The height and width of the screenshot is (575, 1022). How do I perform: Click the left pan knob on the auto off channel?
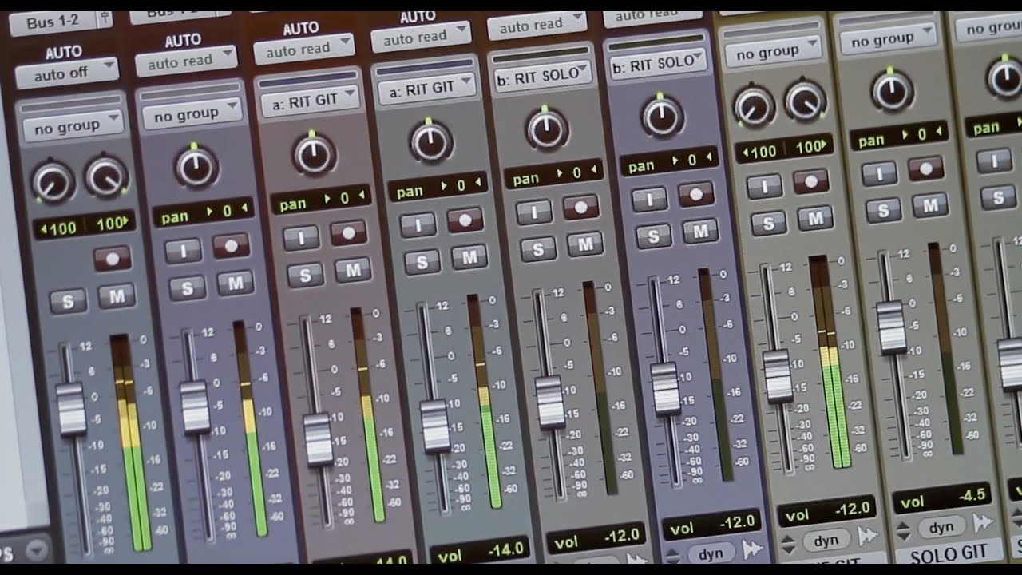point(53,183)
